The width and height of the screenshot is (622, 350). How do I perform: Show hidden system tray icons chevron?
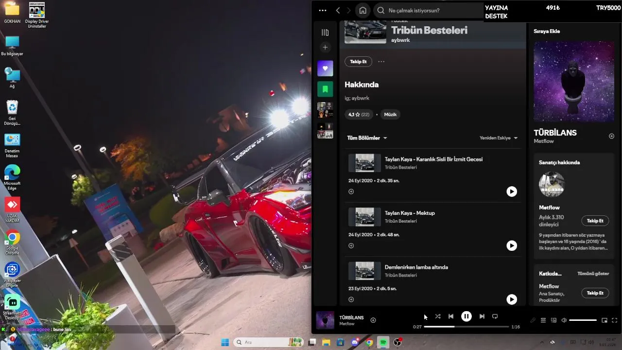(542, 342)
